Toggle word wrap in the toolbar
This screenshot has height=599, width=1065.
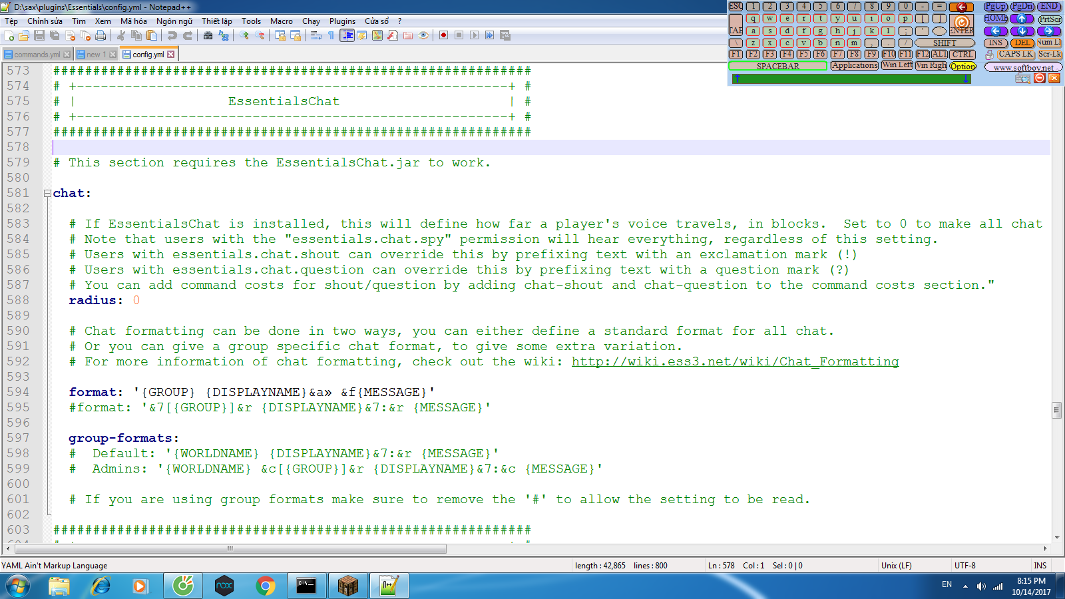pos(316,35)
